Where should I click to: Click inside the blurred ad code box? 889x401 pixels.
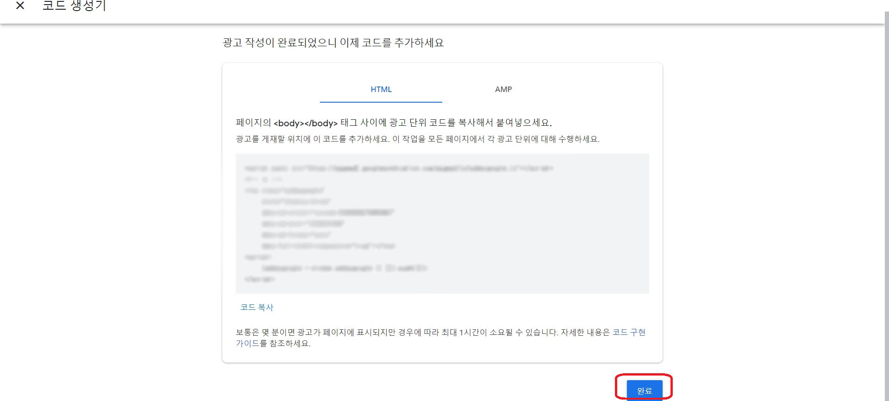(442, 223)
